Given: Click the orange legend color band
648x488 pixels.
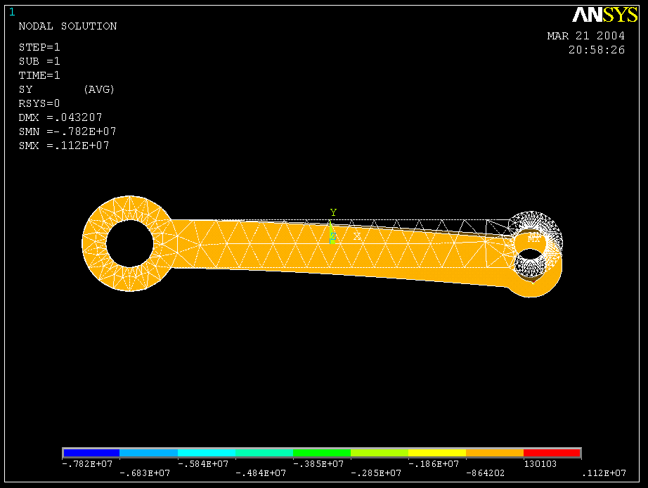Looking at the screenshot, I should coord(495,453).
